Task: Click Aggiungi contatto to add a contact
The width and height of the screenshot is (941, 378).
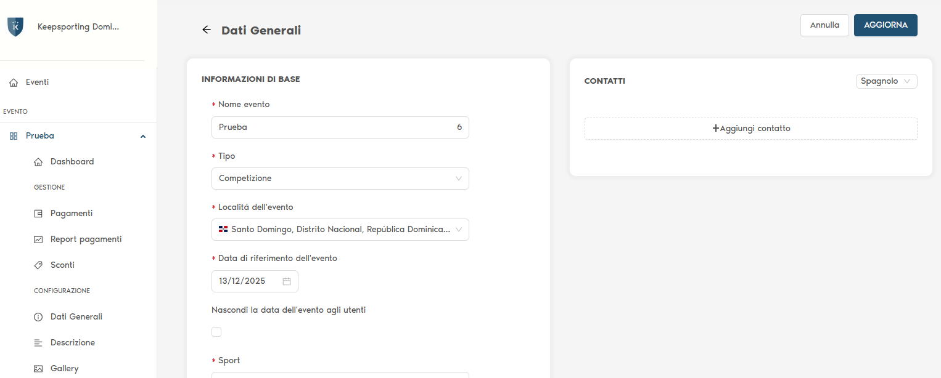Action: click(x=750, y=129)
